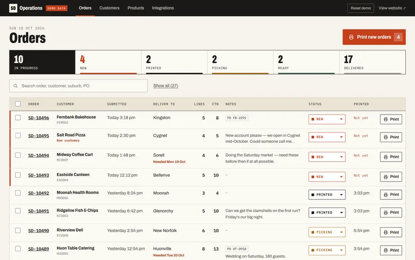
Task: Click printer icon for order SD-10493
Action: pyautogui.click(x=385, y=177)
